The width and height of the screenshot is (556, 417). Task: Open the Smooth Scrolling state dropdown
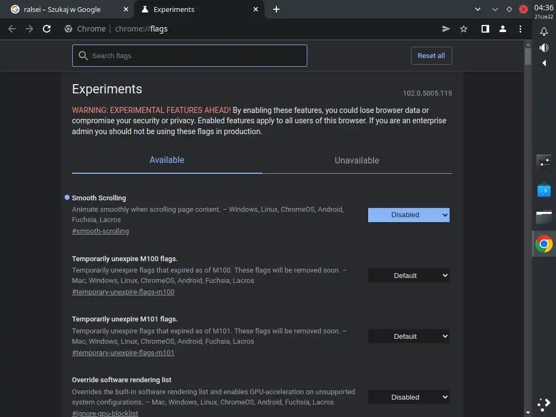point(408,215)
